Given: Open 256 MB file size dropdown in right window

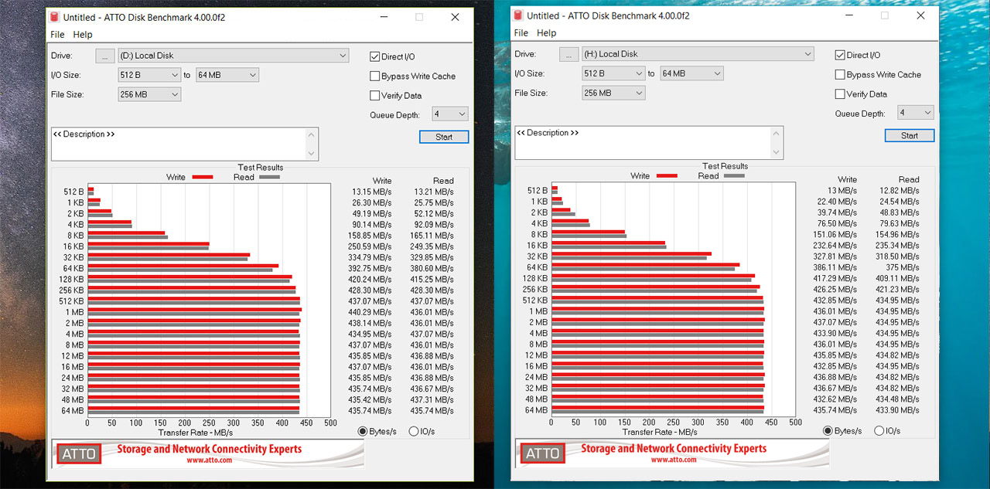Looking at the screenshot, I should click(613, 93).
